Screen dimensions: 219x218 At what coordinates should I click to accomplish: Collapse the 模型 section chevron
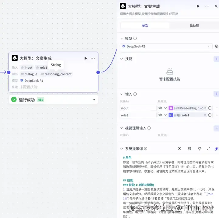(121, 38)
